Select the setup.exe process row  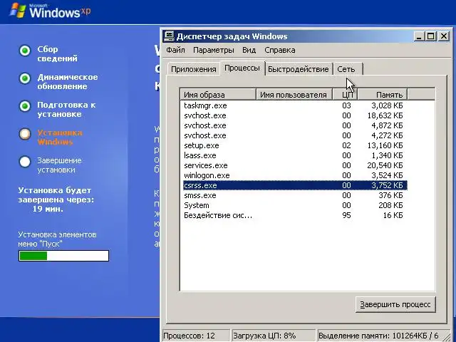(295, 145)
